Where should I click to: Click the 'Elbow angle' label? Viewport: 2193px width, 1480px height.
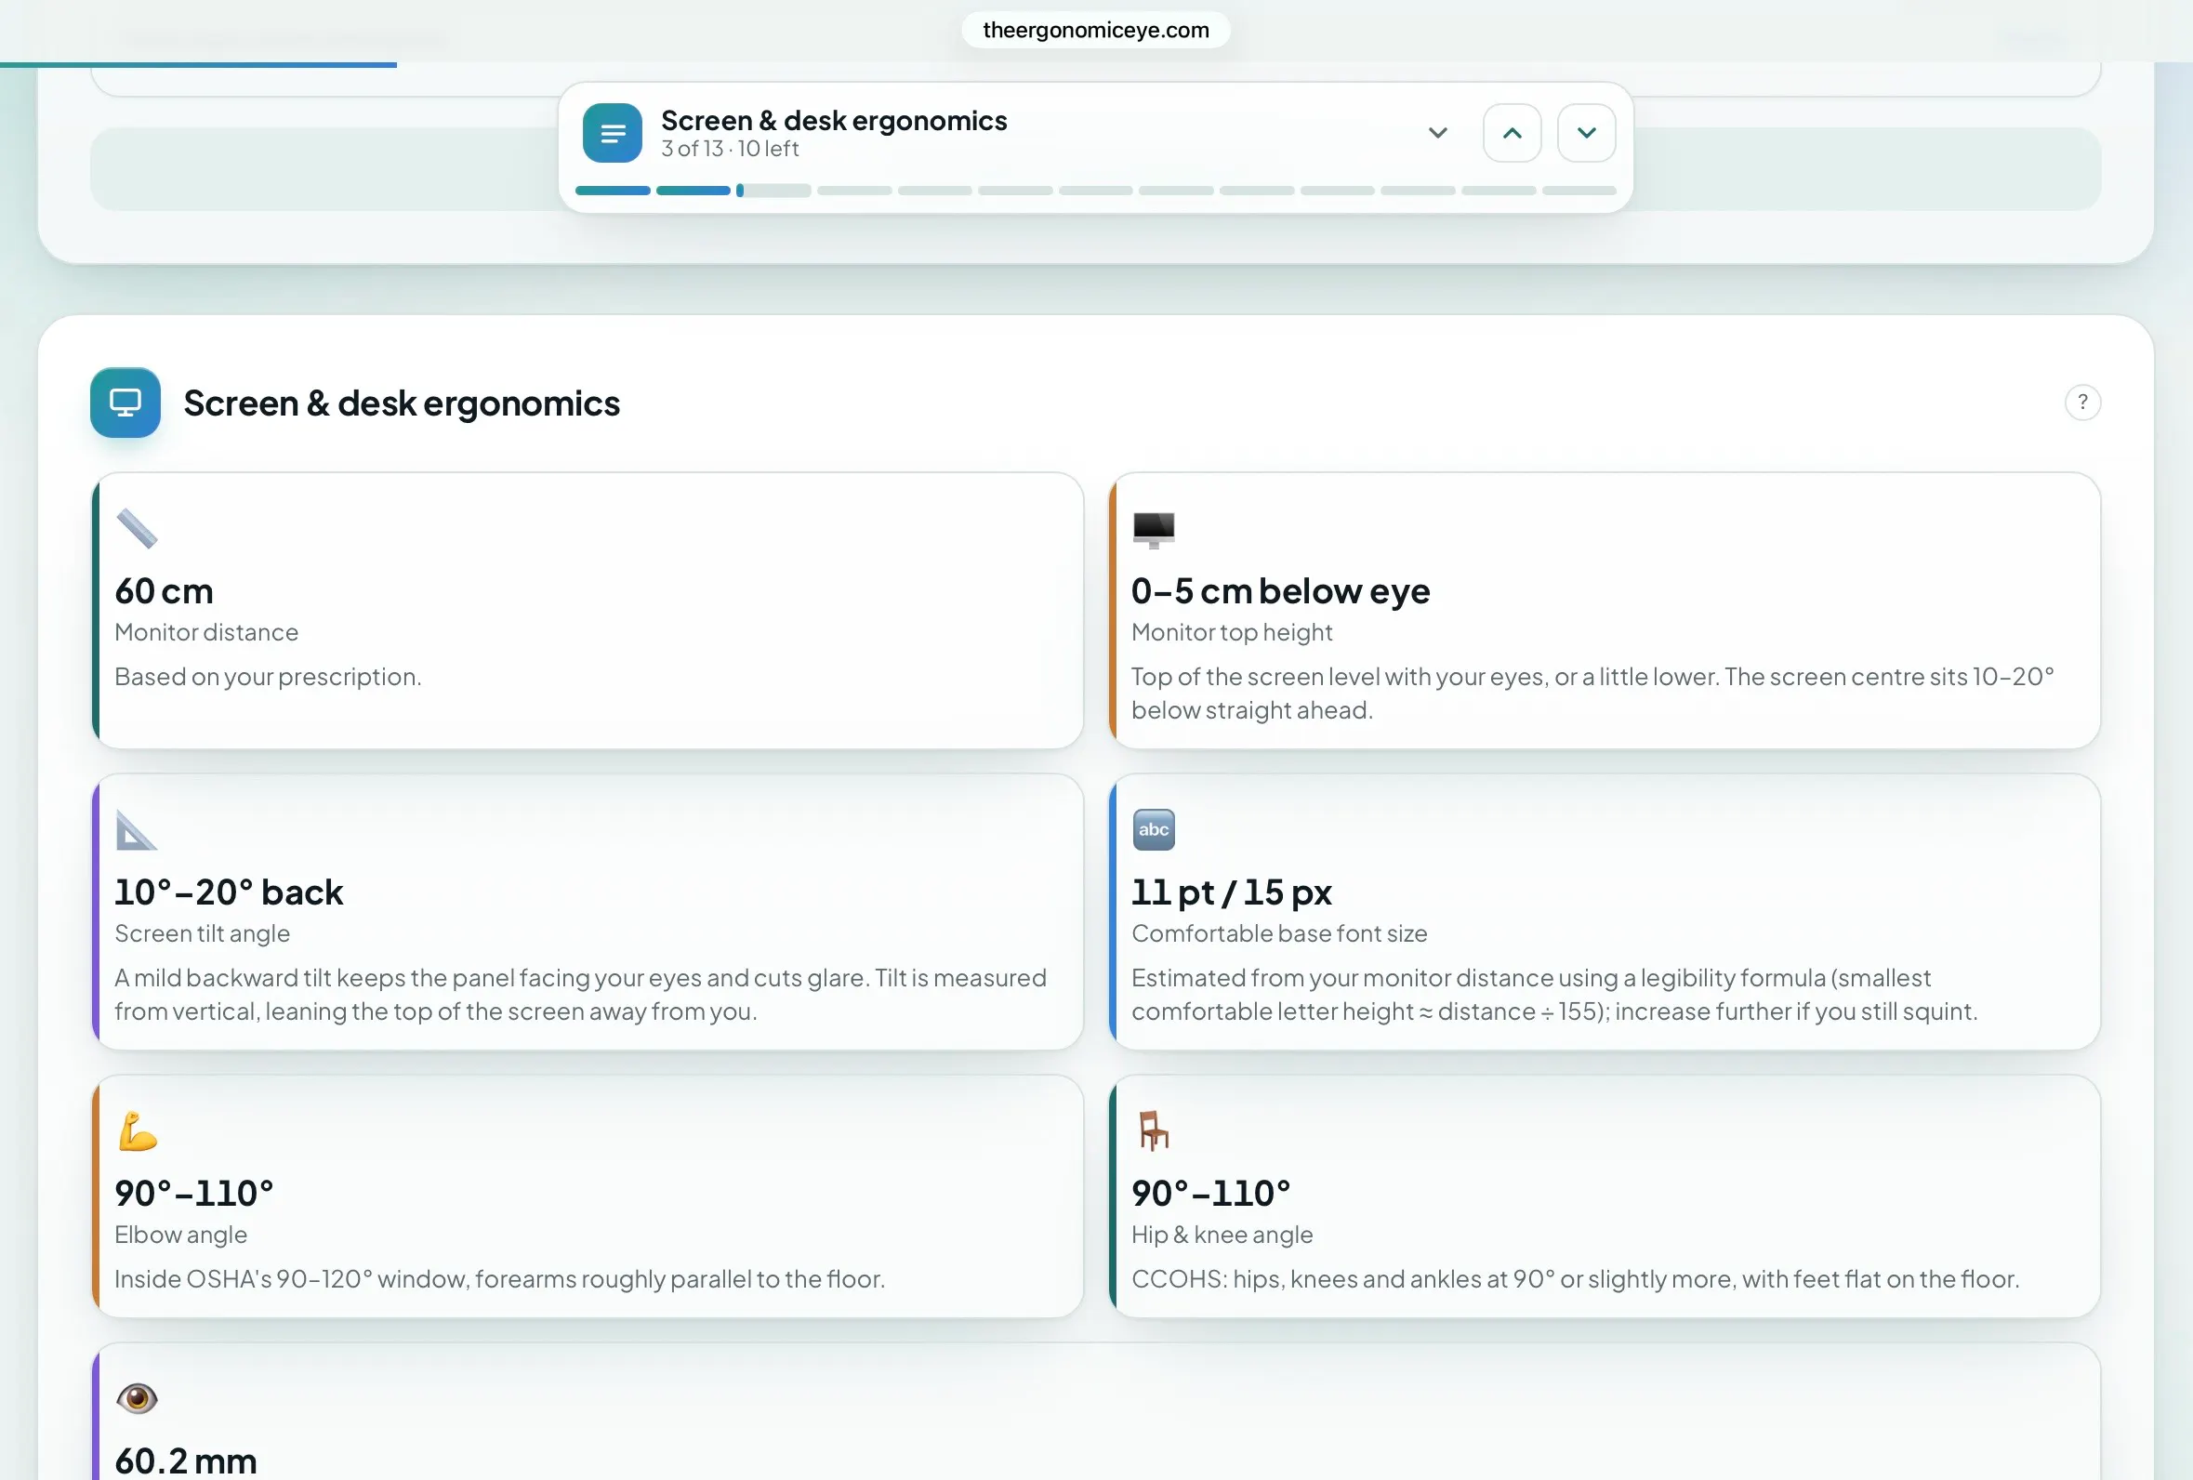(x=181, y=1235)
